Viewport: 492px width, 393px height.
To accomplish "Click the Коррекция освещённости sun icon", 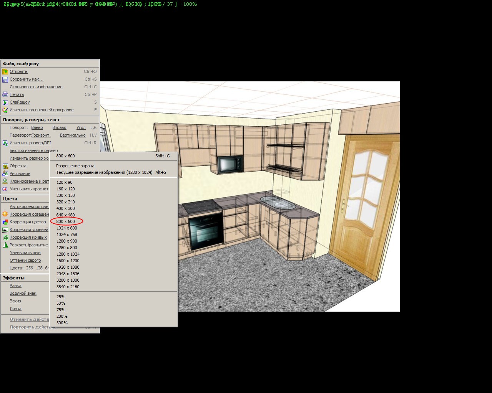I will tap(5, 215).
